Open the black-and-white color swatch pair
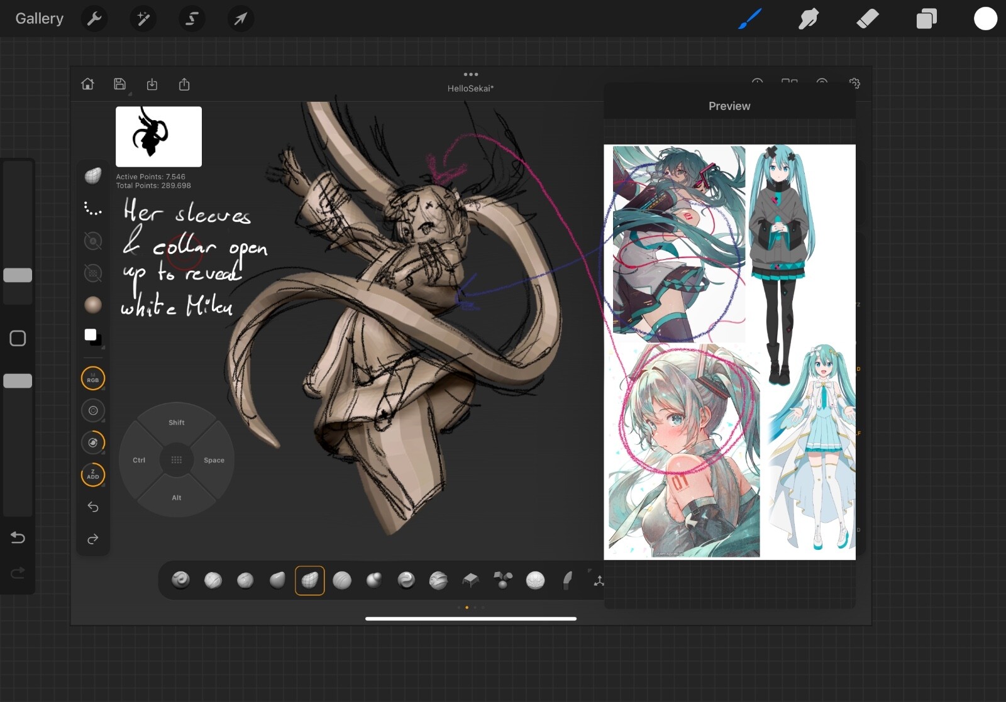Screen dimensions: 1006x702 (93, 336)
